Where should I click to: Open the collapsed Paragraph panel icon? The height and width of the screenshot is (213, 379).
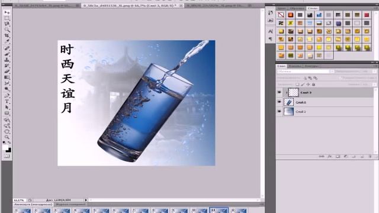[x=271, y=39]
